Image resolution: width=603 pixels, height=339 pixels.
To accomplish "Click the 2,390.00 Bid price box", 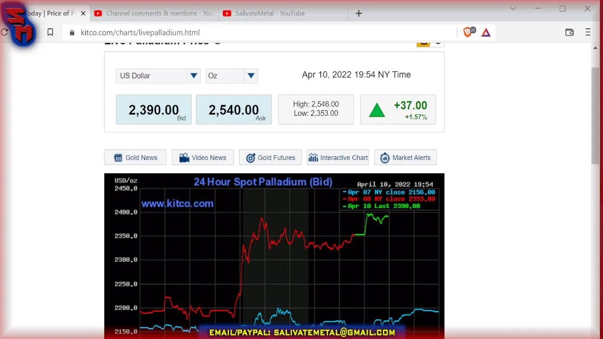I will coord(154,110).
